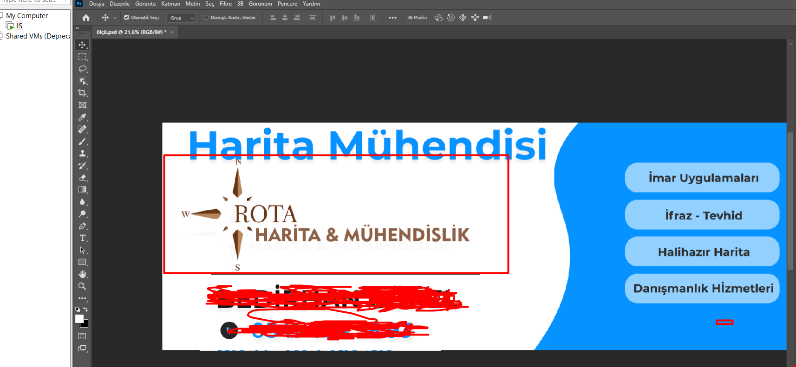Click the 3D zoom camera icon
The image size is (796, 367).
[487, 18]
